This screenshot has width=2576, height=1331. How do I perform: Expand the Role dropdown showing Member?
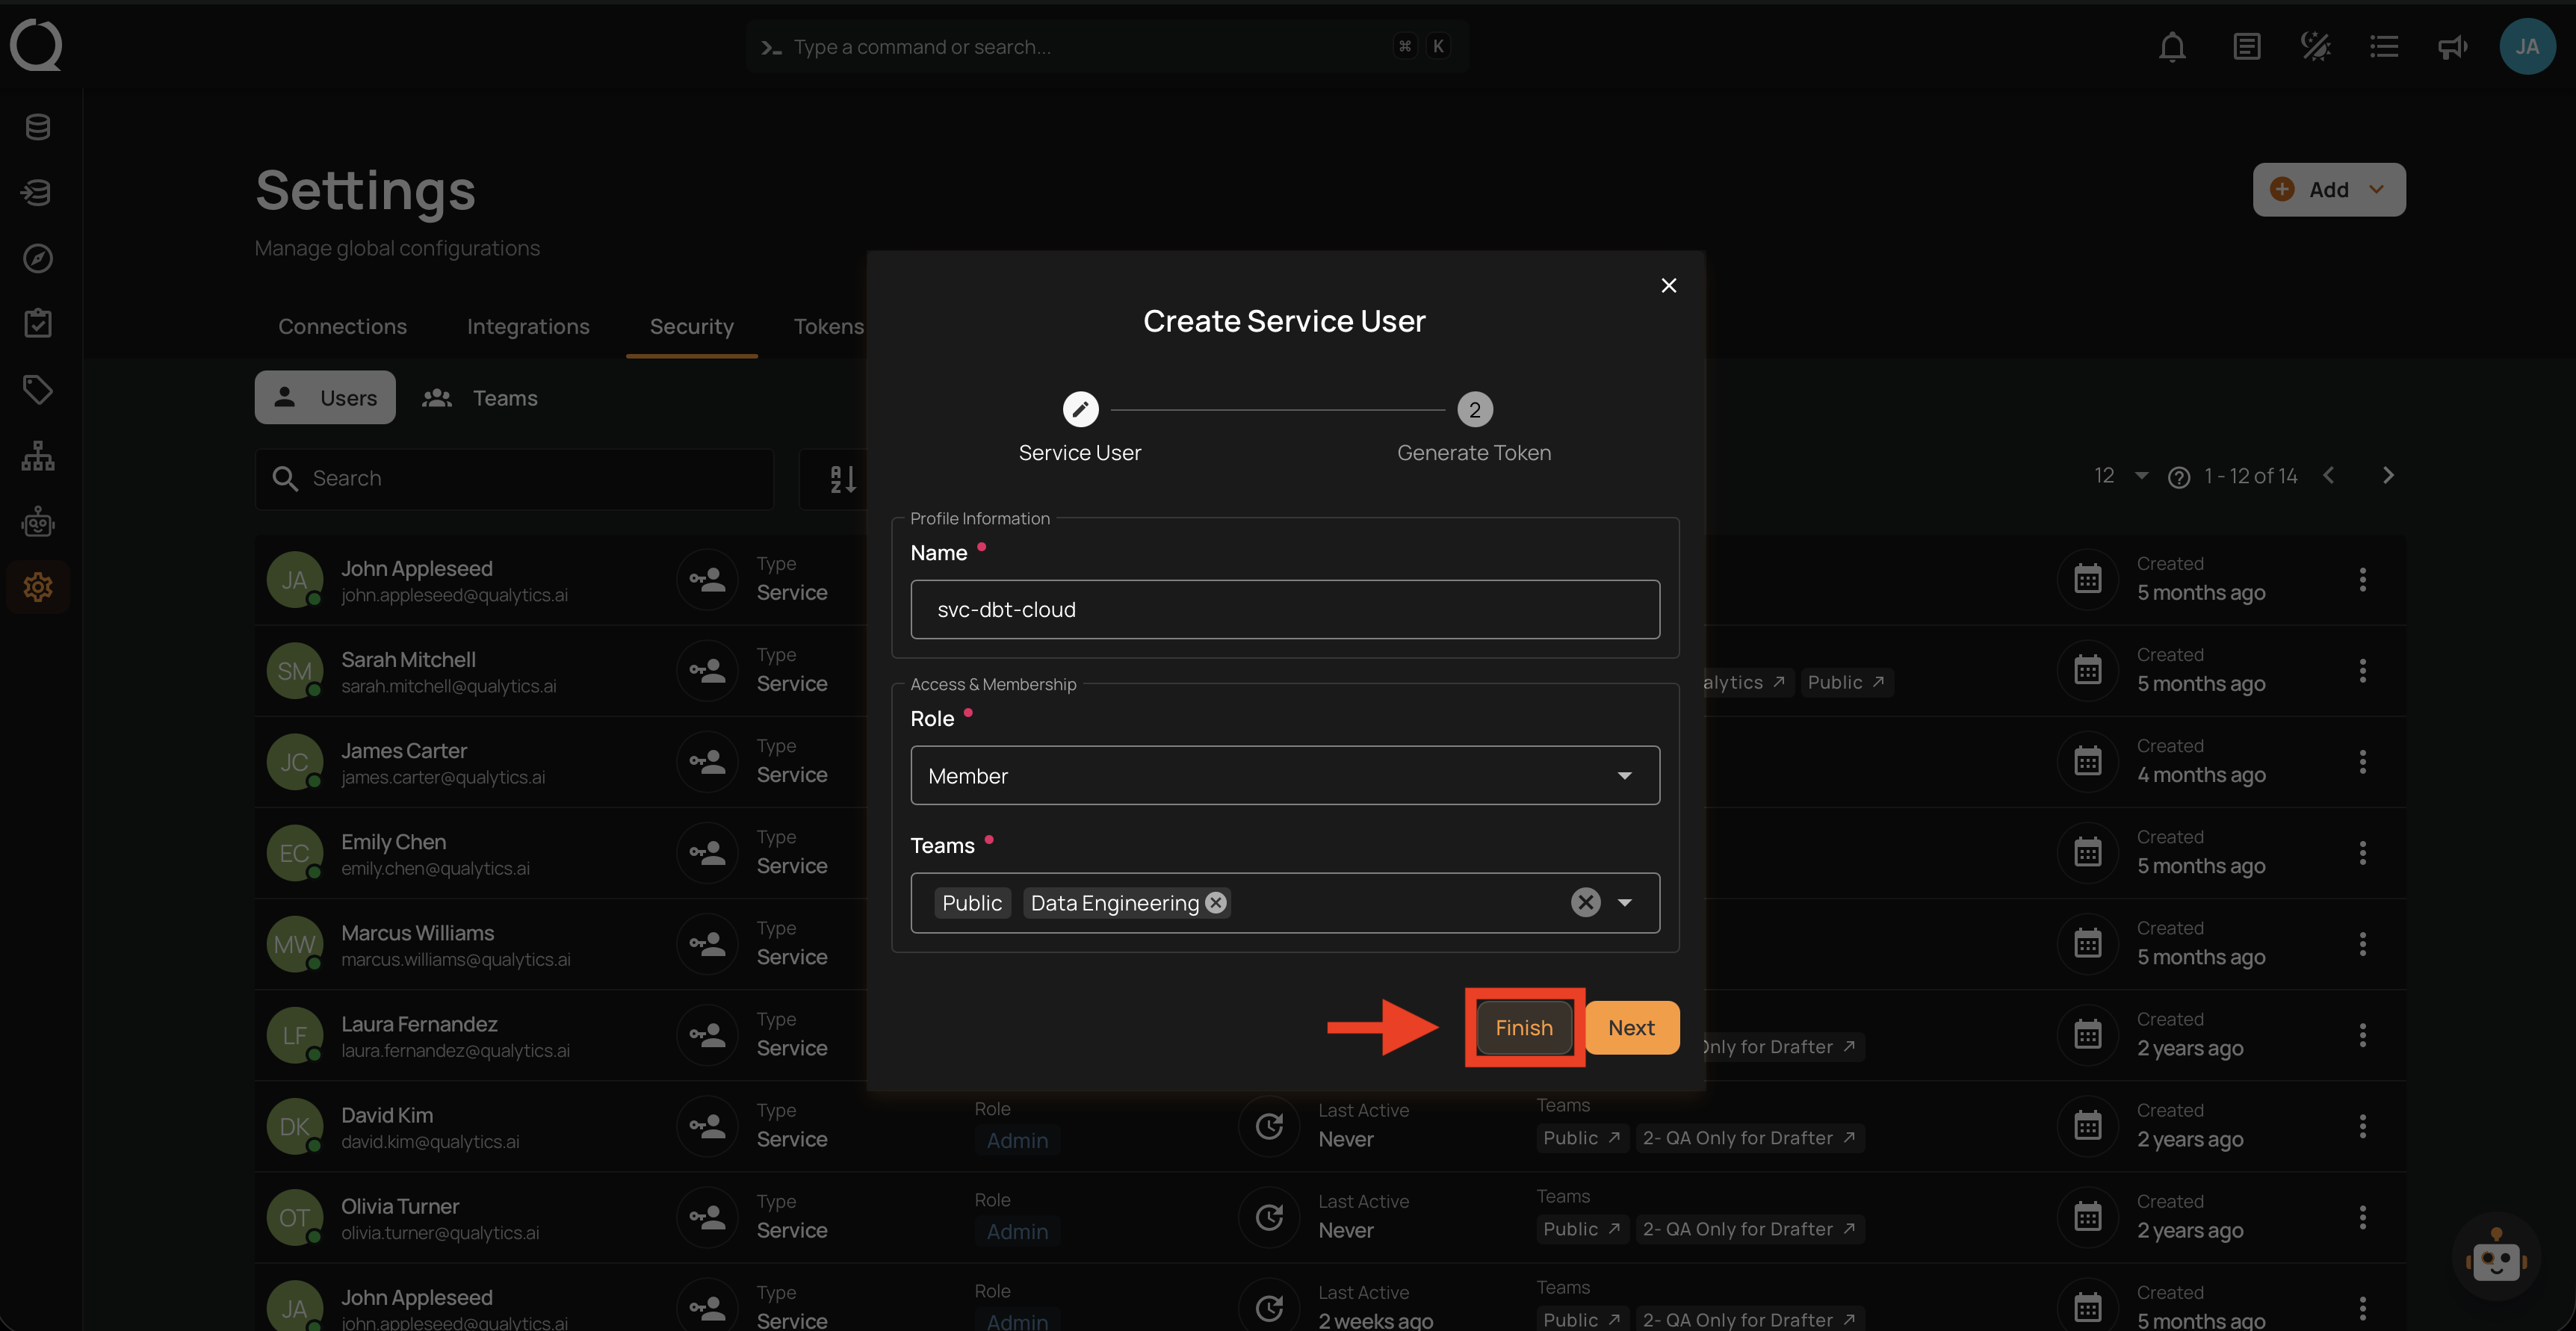(1285, 776)
